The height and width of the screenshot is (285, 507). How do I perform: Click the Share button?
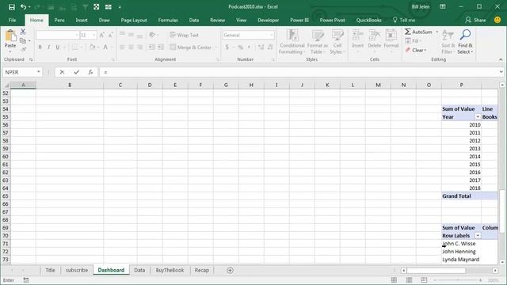pyautogui.click(x=475, y=20)
